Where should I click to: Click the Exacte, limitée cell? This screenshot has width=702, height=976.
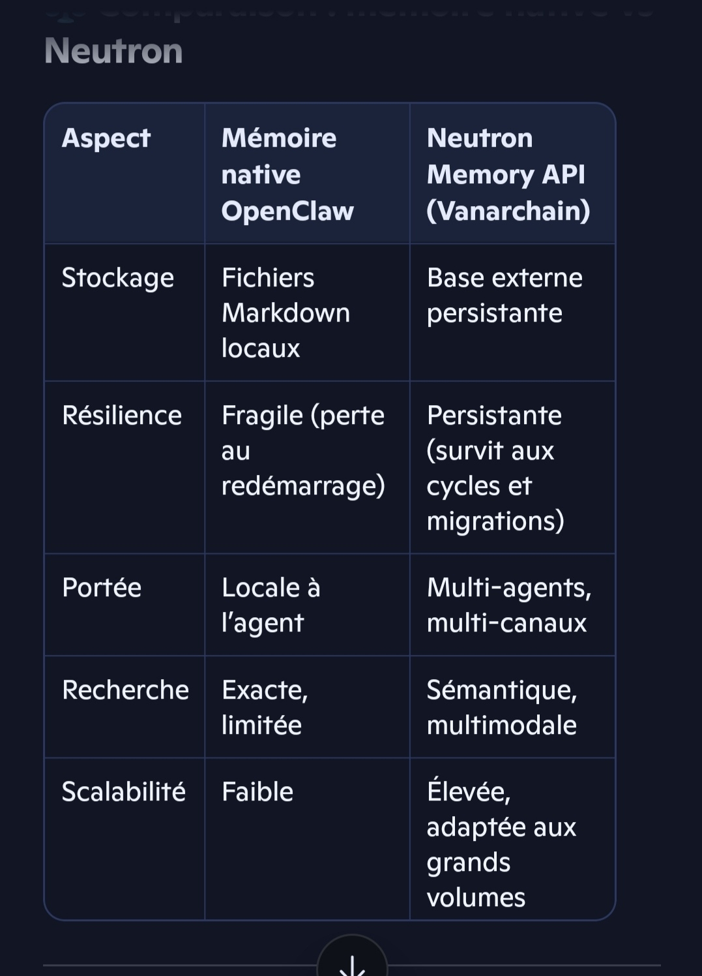pyautogui.click(x=265, y=707)
